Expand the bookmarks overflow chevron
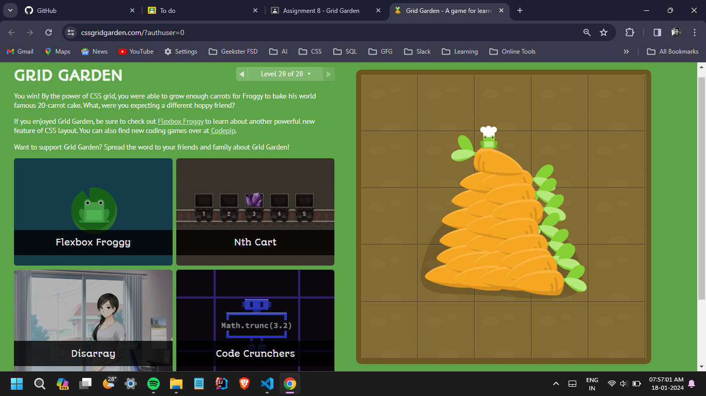 pyautogui.click(x=626, y=51)
